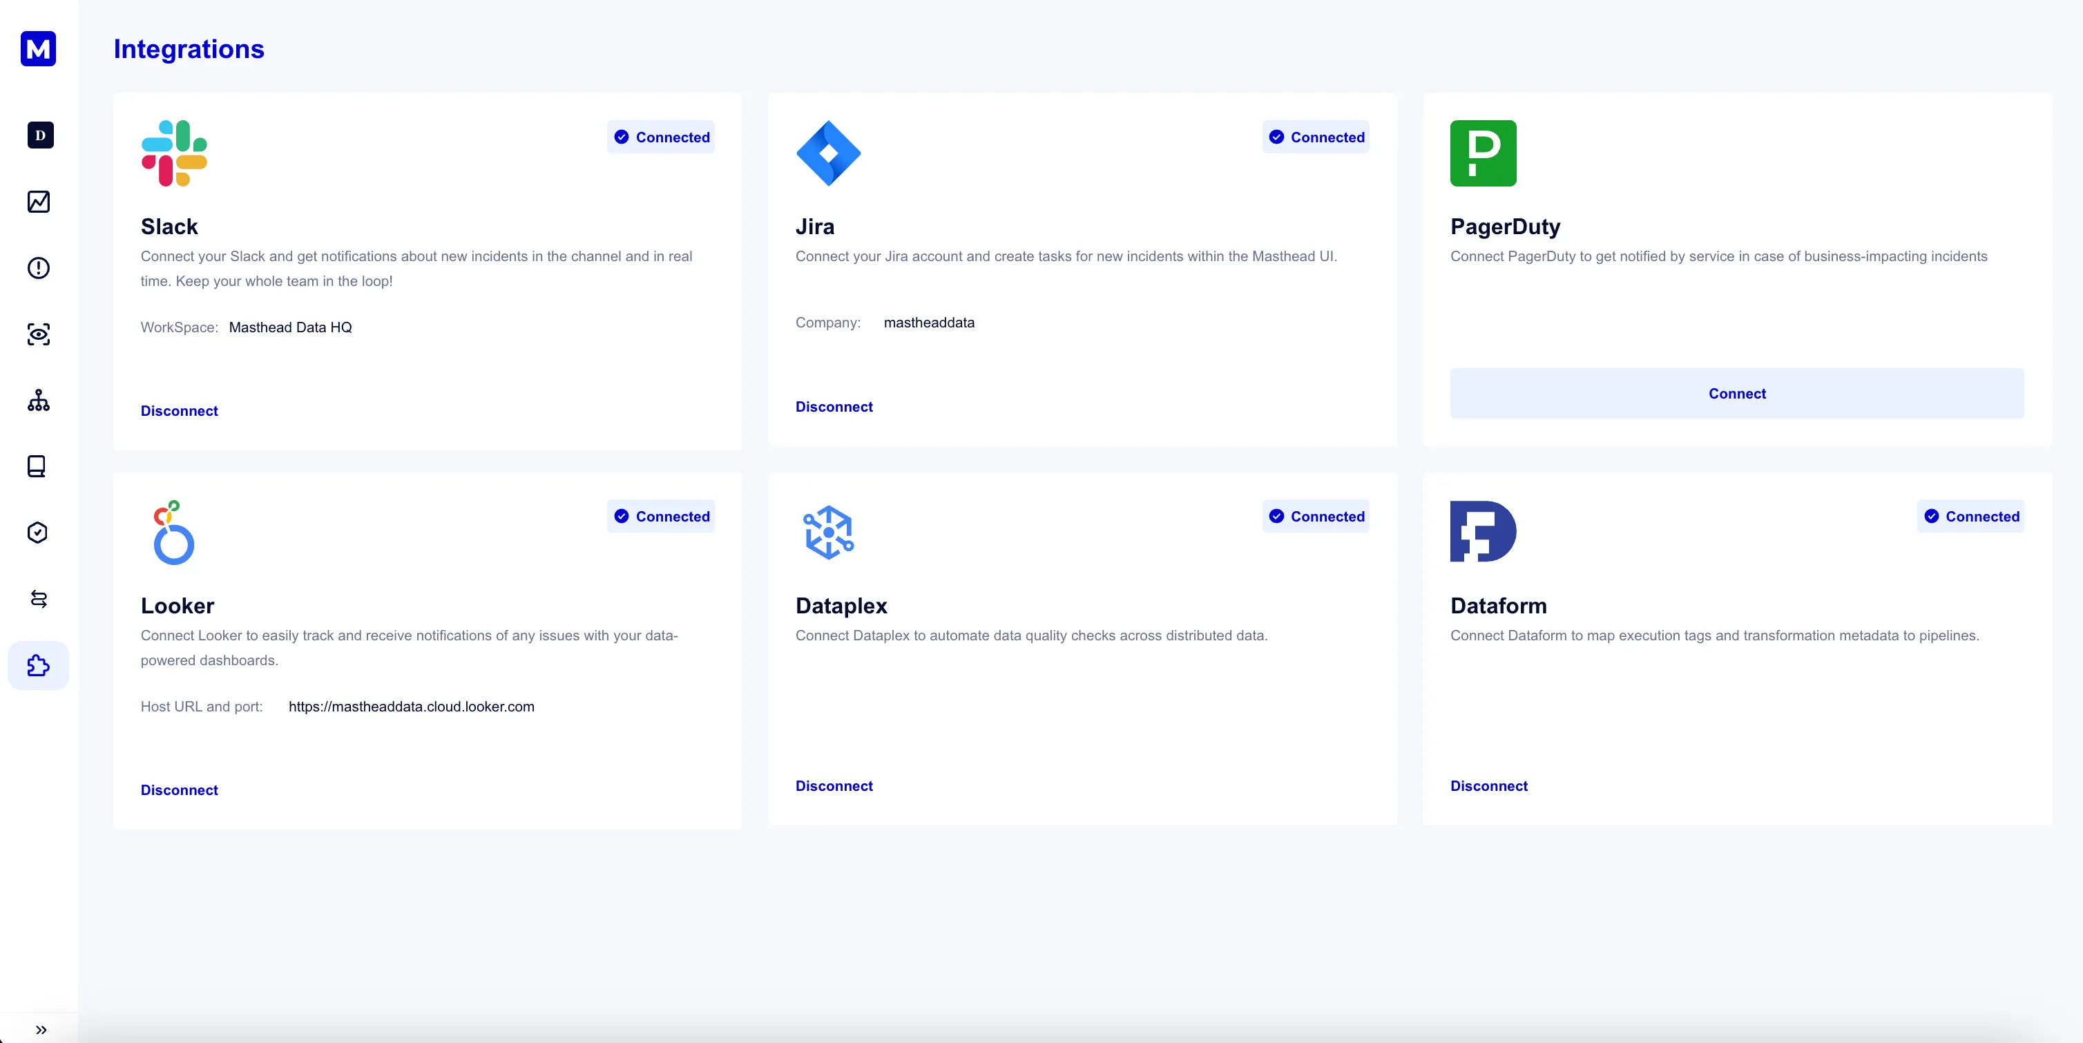
Task: Open the D workspace avatar
Action: coord(39,135)
